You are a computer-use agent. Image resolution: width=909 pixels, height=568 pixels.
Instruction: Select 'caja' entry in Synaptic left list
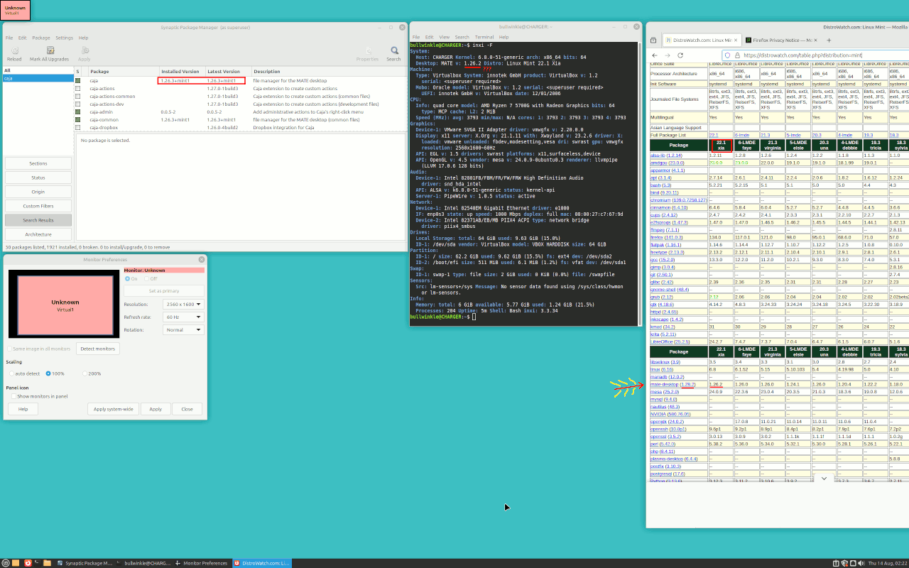coord(37,78)
